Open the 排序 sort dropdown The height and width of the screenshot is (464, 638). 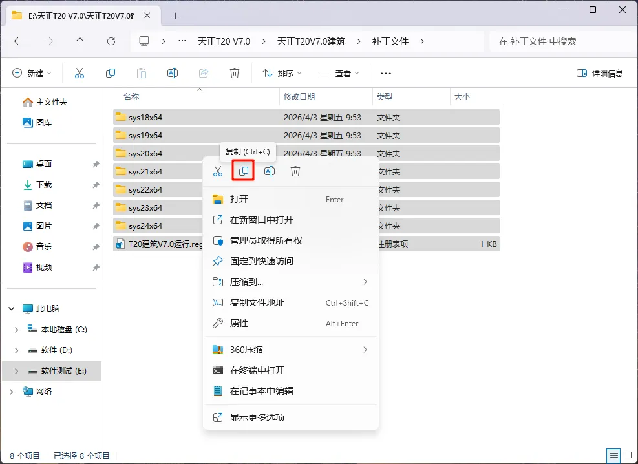pyautogui.click(x=282, y=73)
